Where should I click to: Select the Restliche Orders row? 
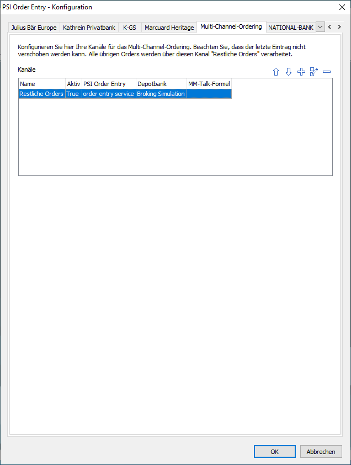tap(41, 94)
